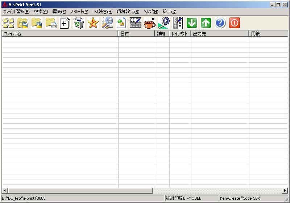
Task: Click the four-folders toolbar icon
Action: point(8,23)
